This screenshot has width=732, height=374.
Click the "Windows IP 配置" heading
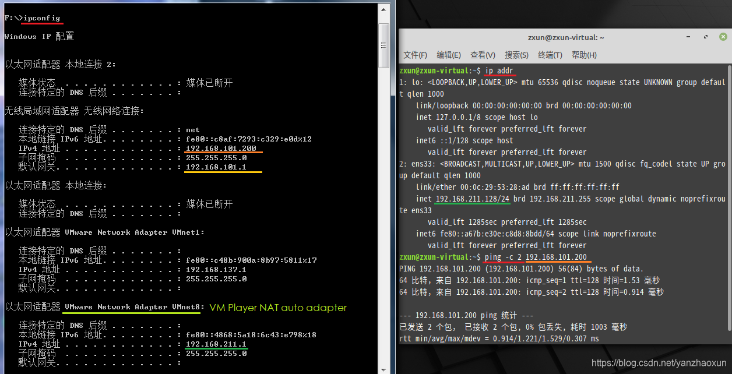[x=39, y=37]
